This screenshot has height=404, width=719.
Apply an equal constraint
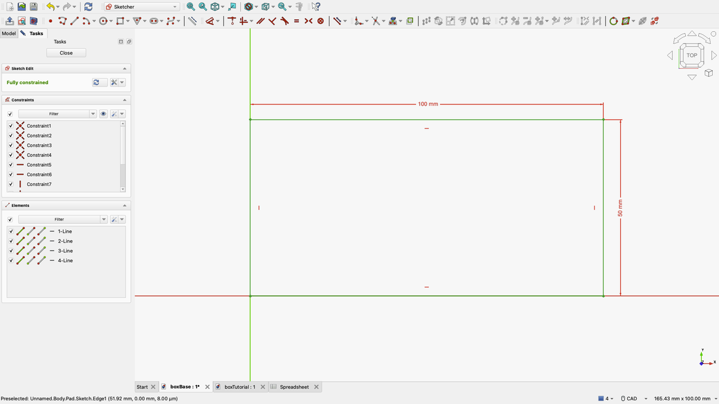[296, 20]
